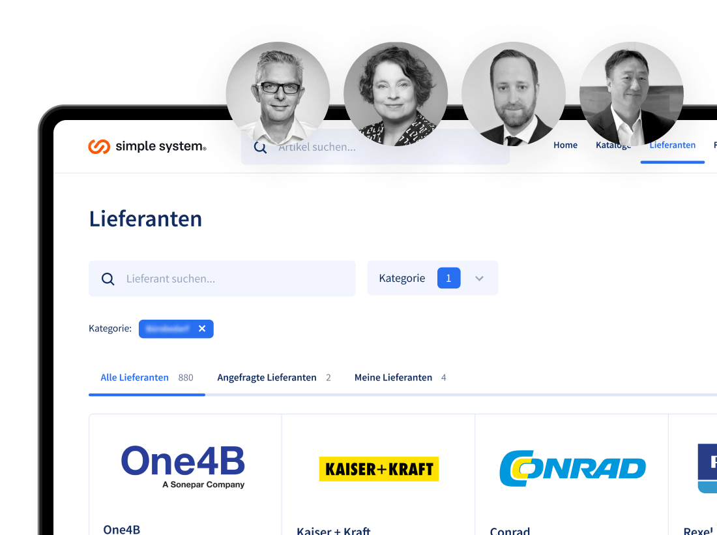
Task: Open Lieferanten in top navigation
Action: click(x=672, y=145)
